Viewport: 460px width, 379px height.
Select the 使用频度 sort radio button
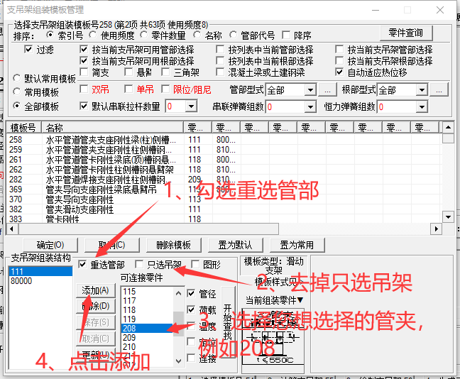click(x=95, y=35)
